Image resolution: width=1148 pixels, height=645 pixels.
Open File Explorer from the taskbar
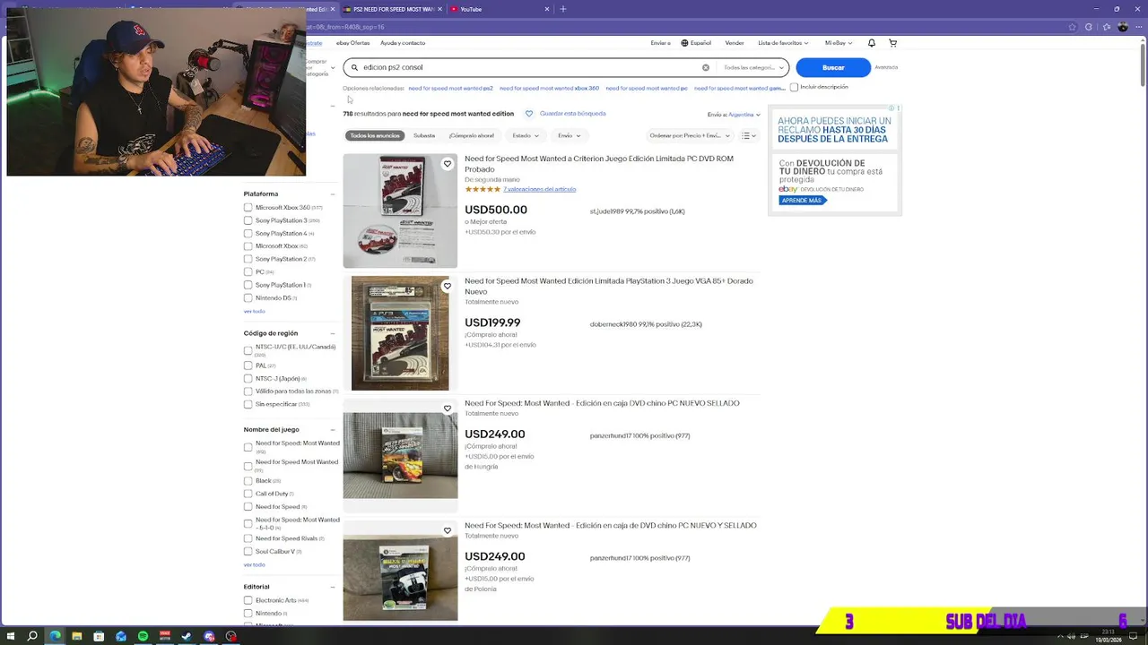point(77,636)
